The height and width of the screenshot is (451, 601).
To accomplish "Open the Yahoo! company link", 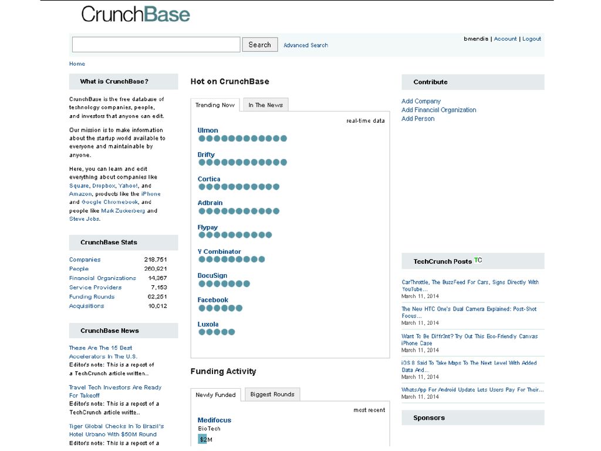I will [x=128, y=186].
